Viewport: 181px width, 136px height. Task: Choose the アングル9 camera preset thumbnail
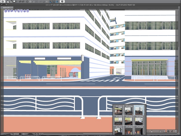(139, 130)
